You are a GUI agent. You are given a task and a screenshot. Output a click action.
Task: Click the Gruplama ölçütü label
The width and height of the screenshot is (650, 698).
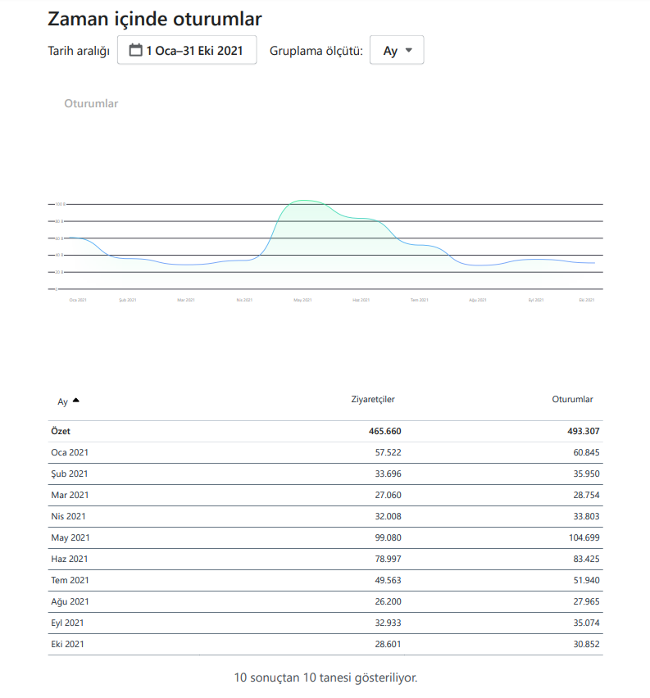click(x=316, y=51)
